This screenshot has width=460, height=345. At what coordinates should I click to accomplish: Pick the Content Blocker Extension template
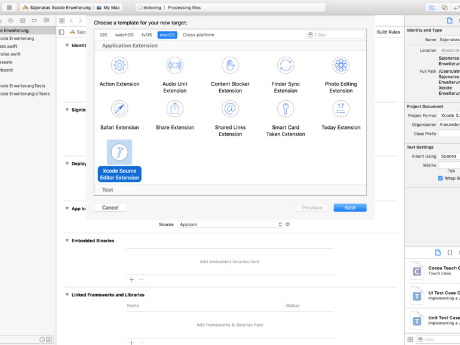point(230,75)
